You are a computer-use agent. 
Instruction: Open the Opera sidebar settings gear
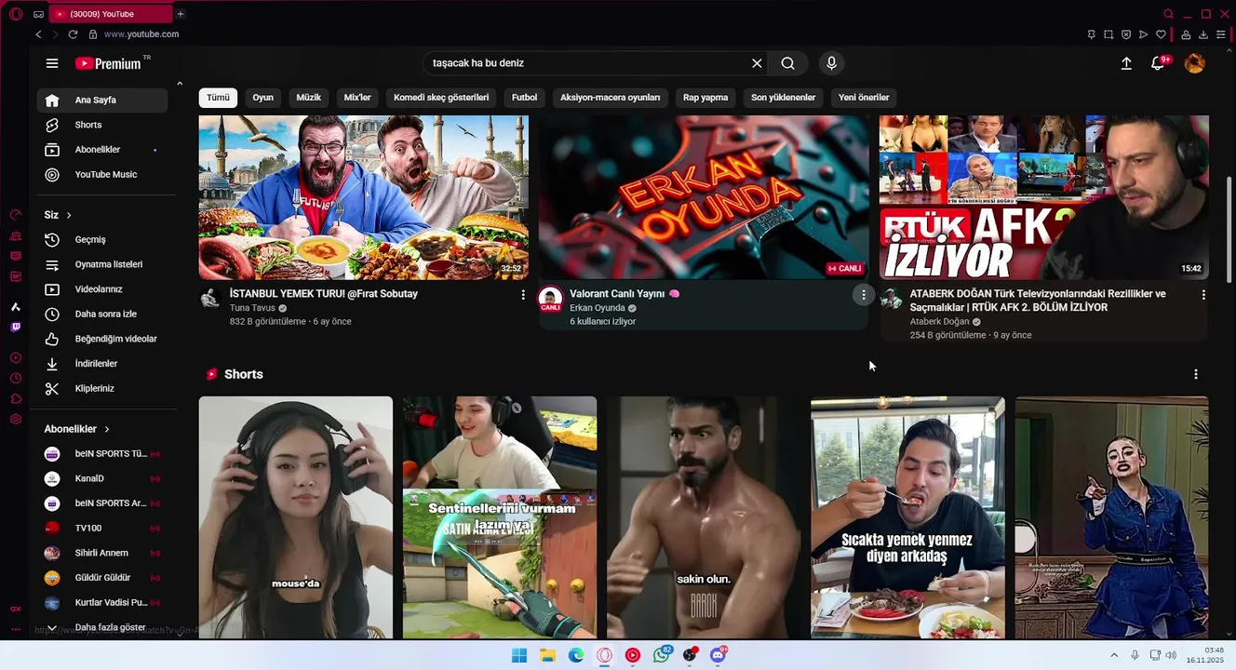[16, 420]
